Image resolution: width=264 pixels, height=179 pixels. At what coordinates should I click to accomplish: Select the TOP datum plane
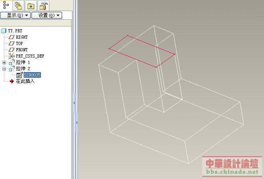click(19, 43)
